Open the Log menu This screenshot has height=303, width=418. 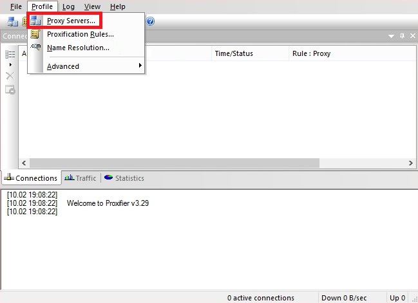pyautogui.click(x=68, y=6)
